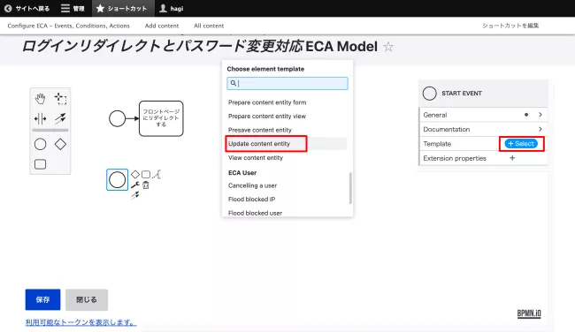Screen dimensions: 575x332
Task: Open the ショートカット toolbar tab
Action: pyautogui.click(x=122, y=9)
